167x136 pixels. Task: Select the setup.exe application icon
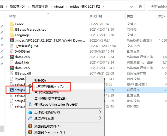coord(12,90)
